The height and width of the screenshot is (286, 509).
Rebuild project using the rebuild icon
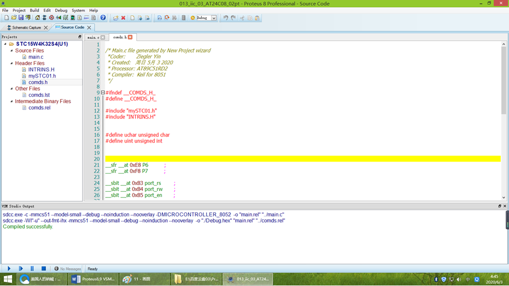(x=167, y=18)
